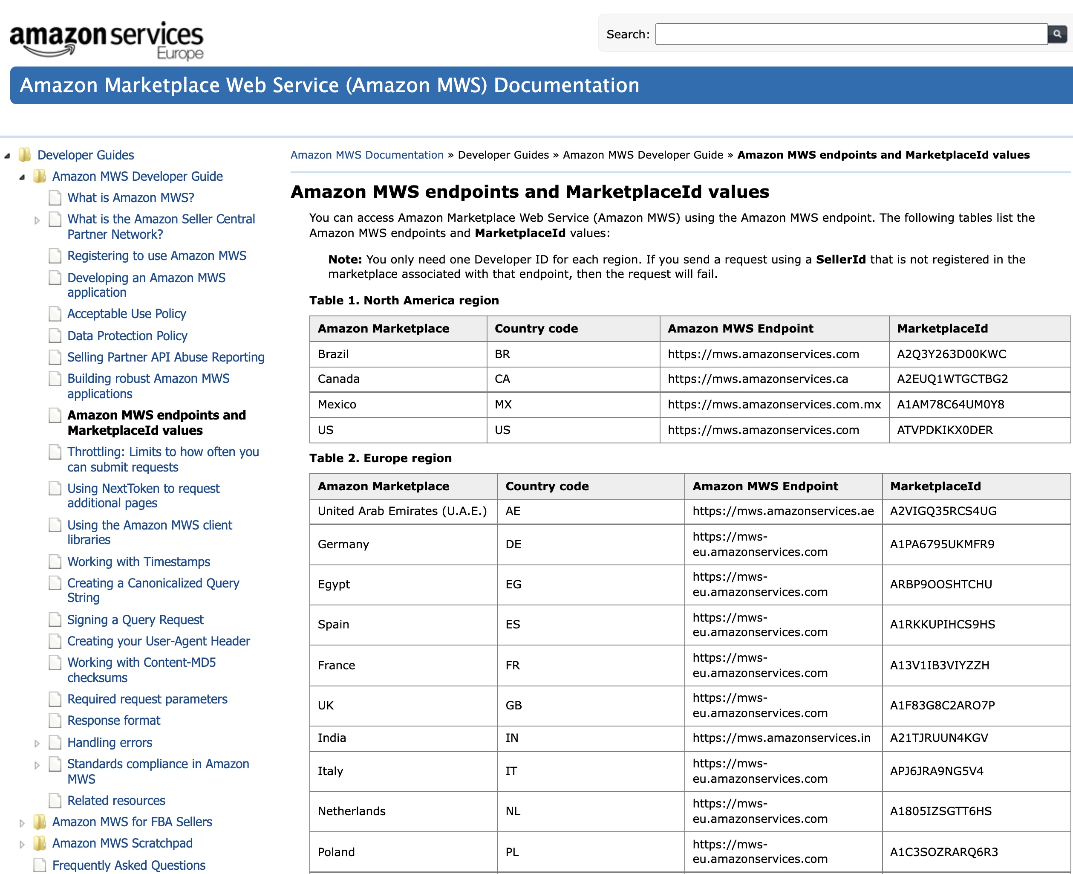Click the page icon beside Related resources
1073x874 pixels.
tap(55, 800)
